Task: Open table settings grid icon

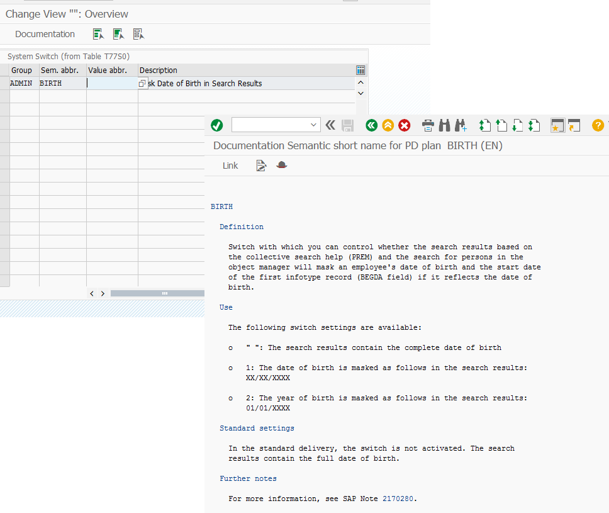Action: coord(360,70)
